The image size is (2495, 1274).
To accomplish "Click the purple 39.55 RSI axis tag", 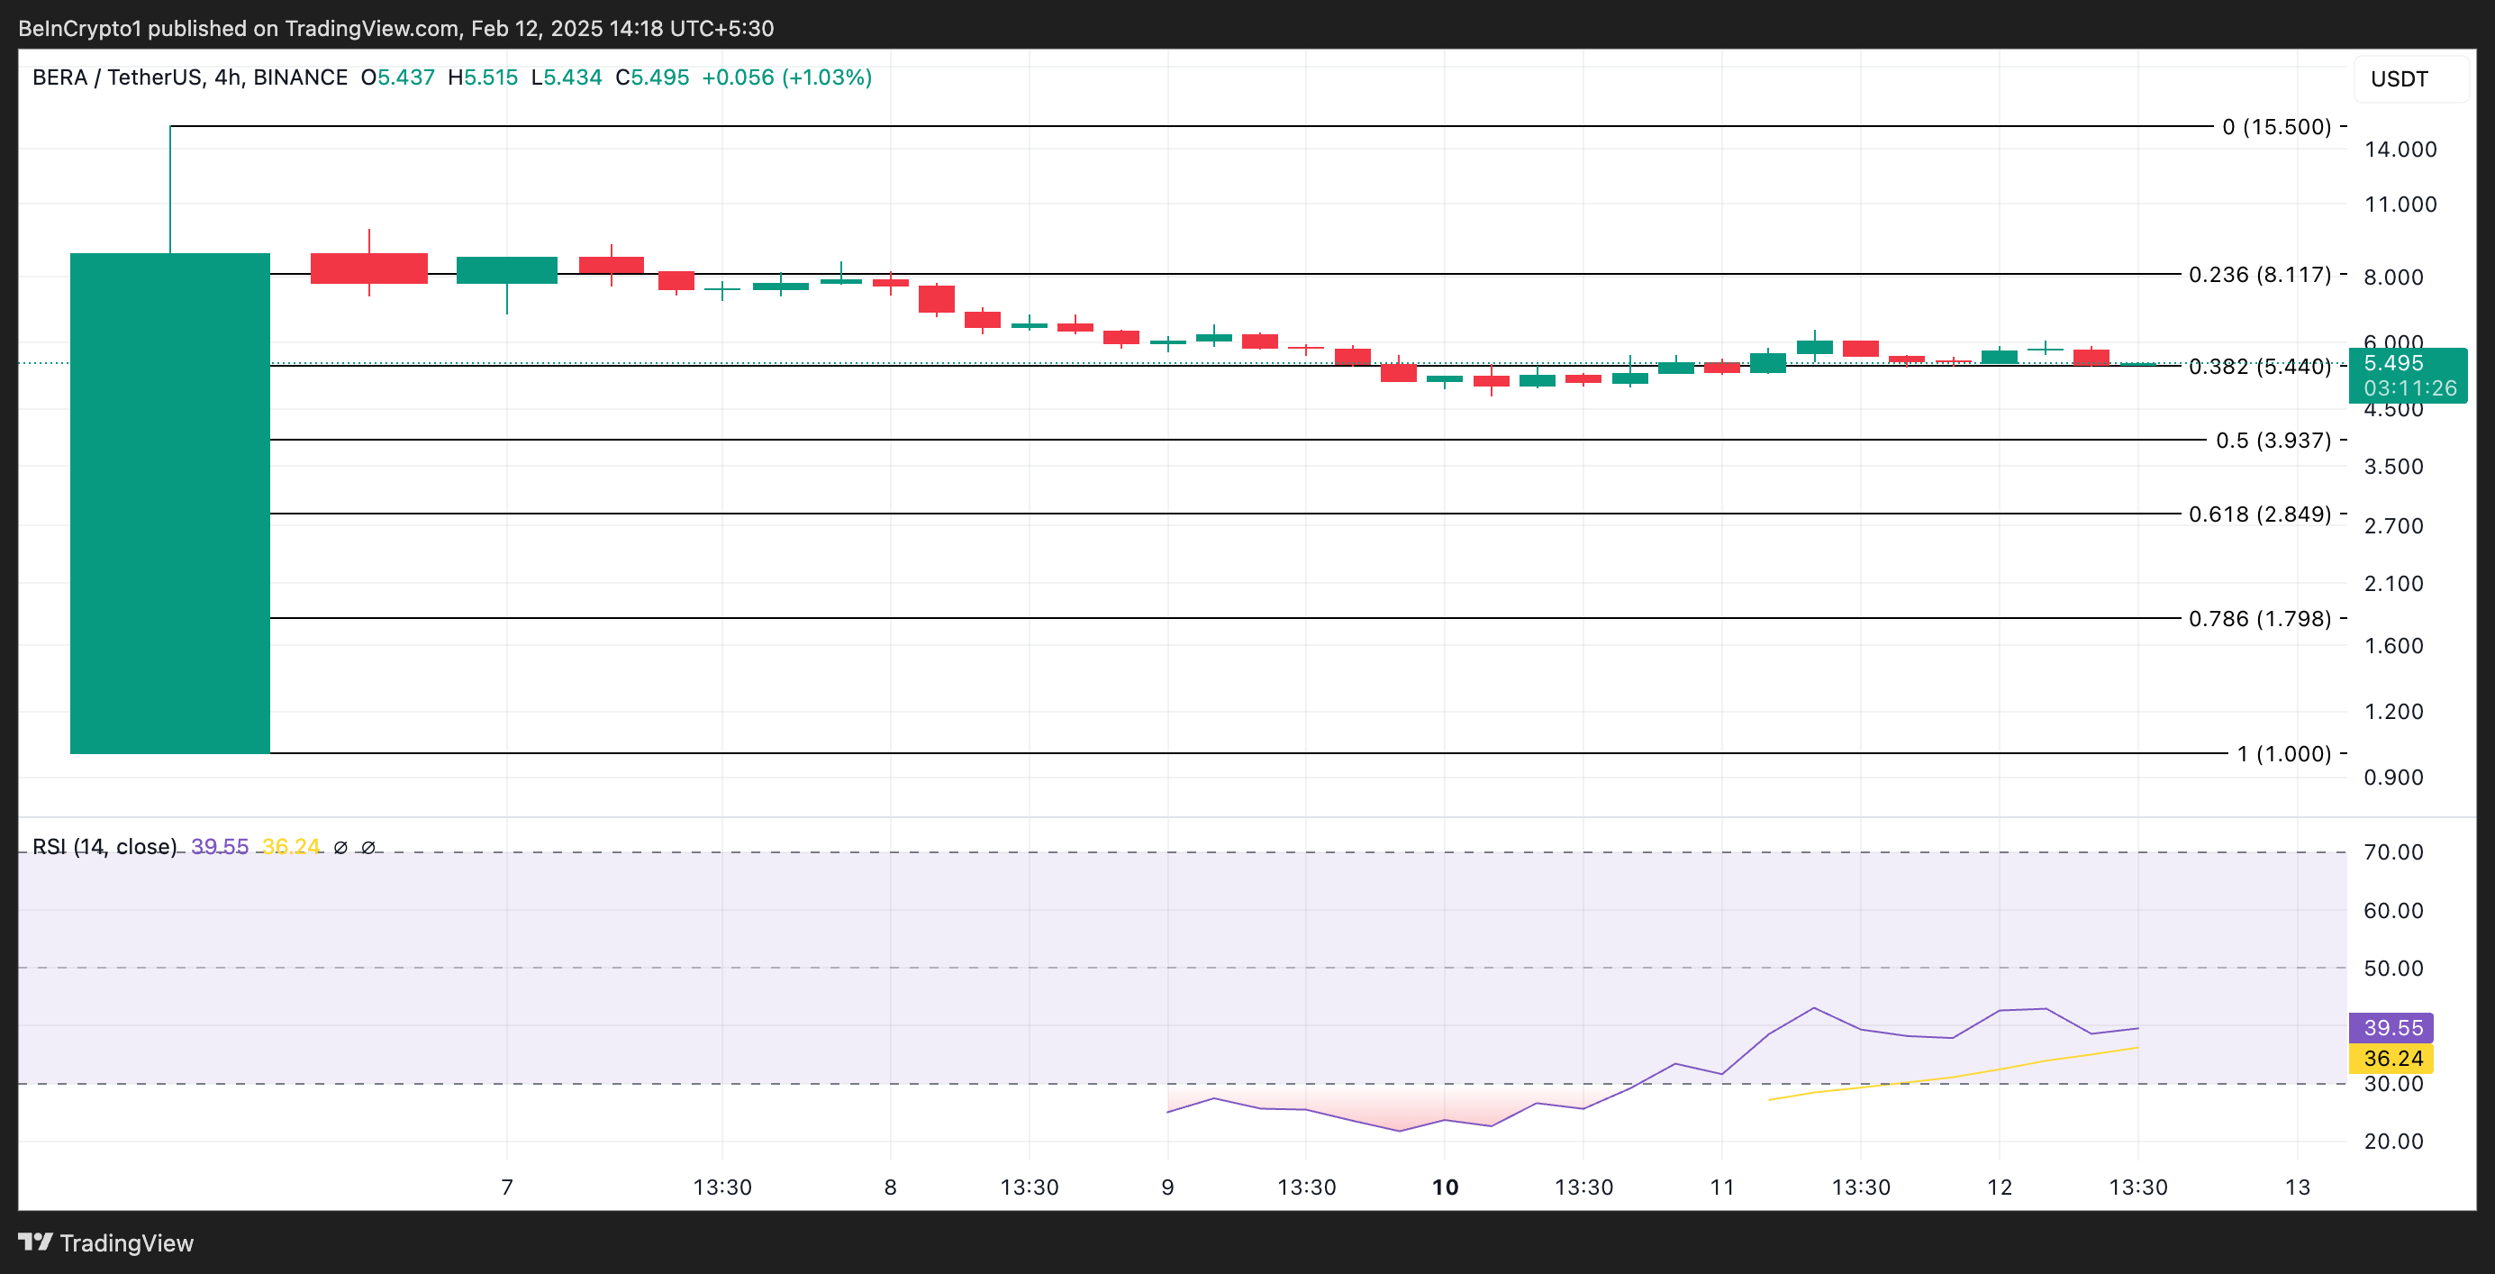I will click(x=2391, y=1028).
